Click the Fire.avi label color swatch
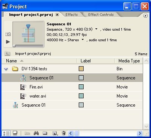Screen dimensions: 151x138 [81, 87]
